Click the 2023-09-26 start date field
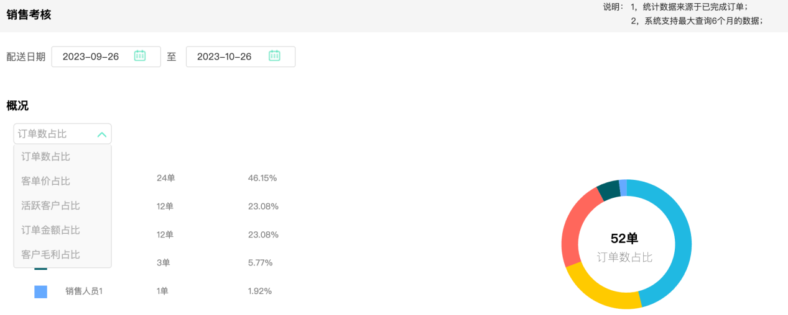This screenshot has height=315, width=788. pyautogui.click(x=91, y=56)
